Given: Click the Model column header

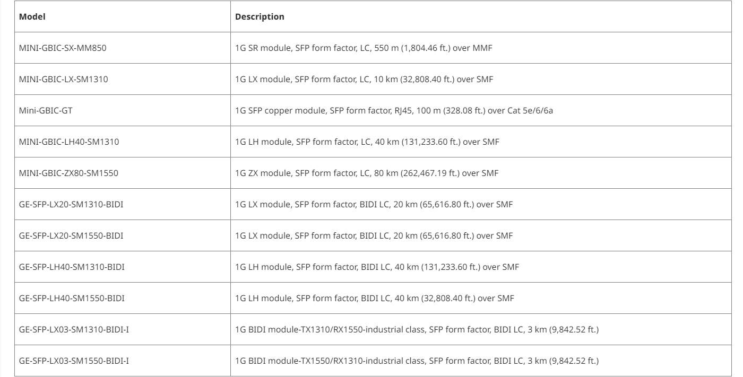Looking at the screenshot, I should coord(32,16).
